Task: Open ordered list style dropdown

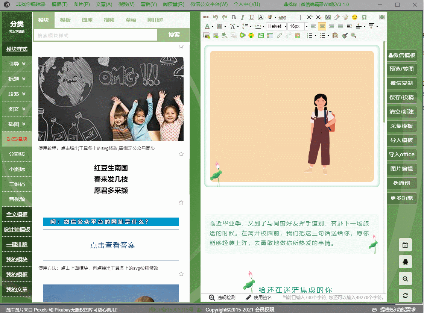Action: [315, 36]
